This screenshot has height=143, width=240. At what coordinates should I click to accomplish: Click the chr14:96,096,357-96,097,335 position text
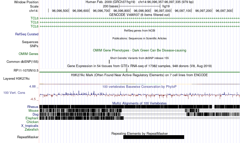[166, 2]
